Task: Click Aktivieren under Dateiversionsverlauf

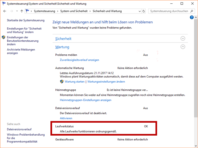Action: 66,118
